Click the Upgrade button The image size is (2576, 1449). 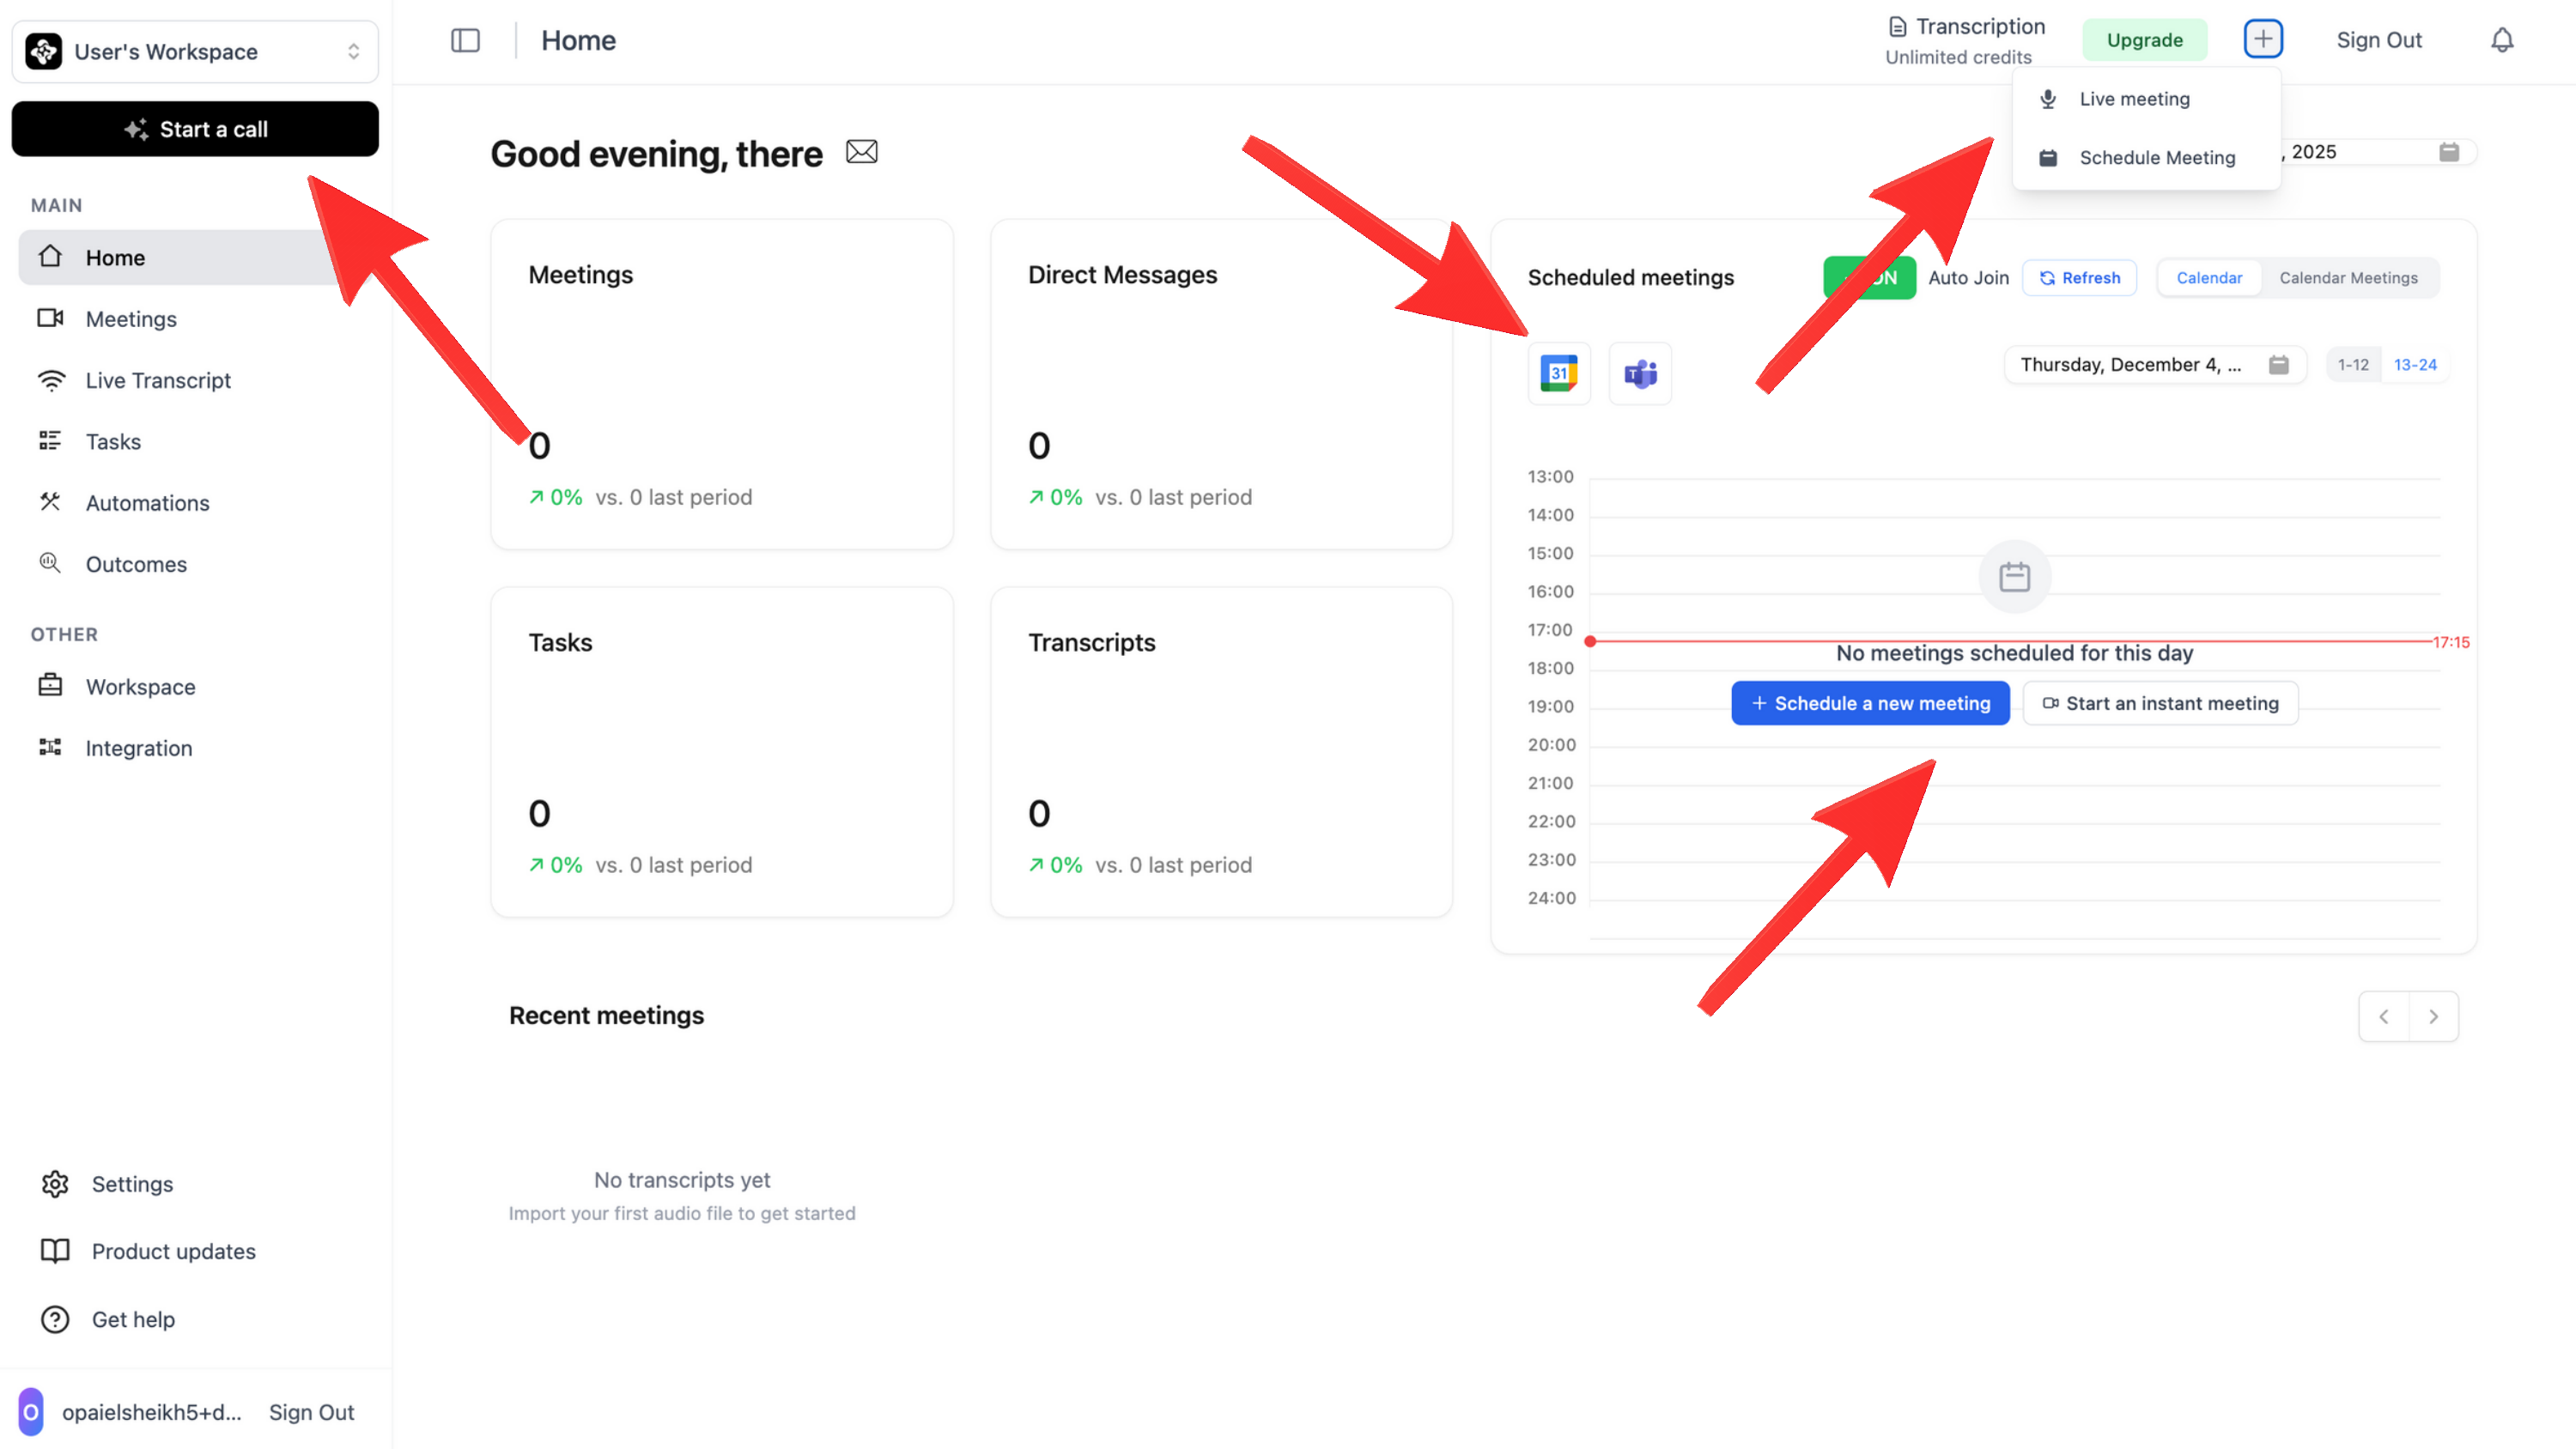click(x=2144, y=40)
